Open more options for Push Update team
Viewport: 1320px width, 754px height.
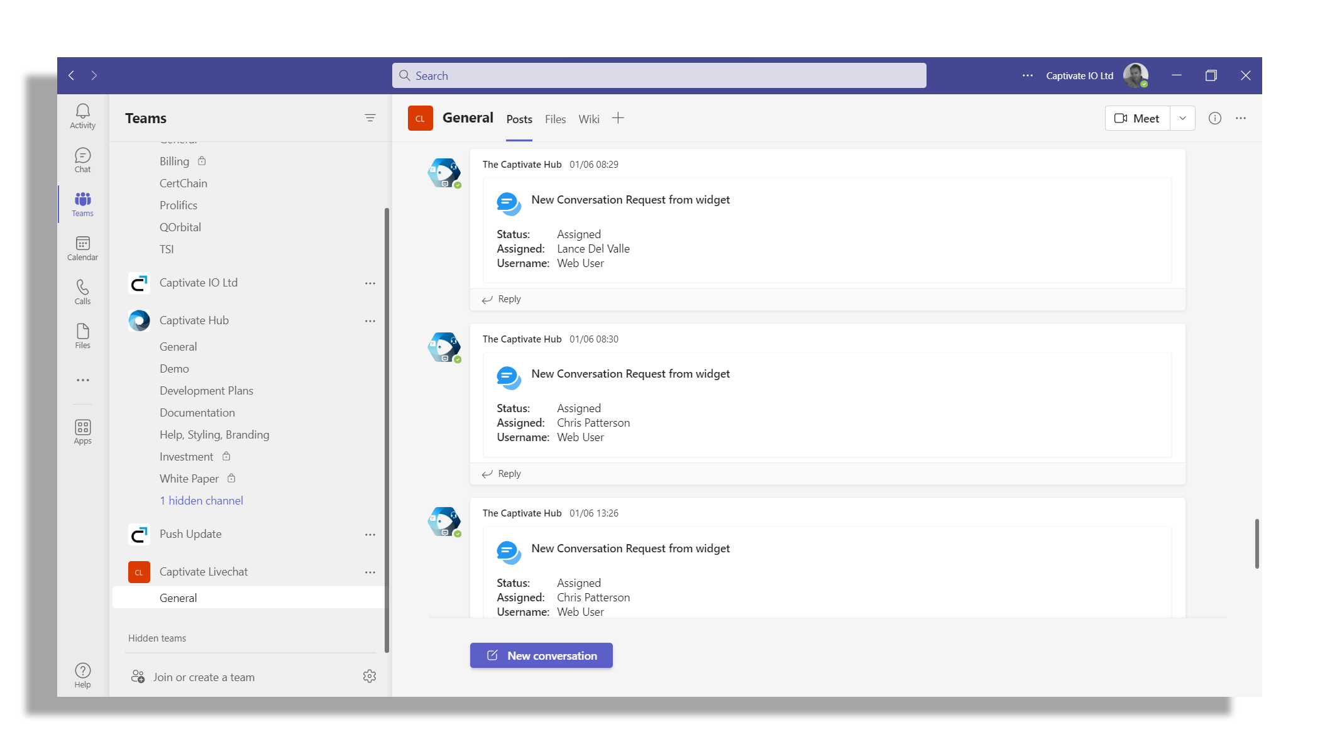coord(370,535)
